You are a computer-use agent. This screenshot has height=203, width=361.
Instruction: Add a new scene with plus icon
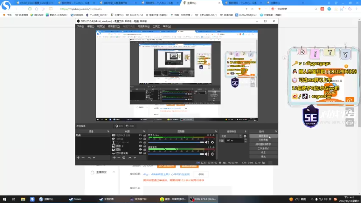(78, 157)
